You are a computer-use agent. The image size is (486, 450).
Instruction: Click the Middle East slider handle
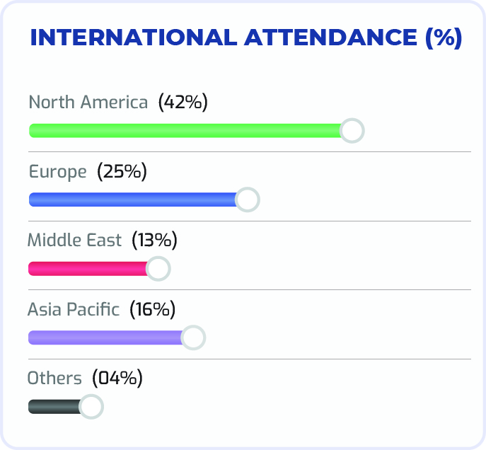158,269
